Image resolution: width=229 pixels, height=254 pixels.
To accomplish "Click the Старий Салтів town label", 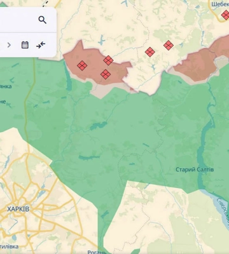I will point(195,170).
